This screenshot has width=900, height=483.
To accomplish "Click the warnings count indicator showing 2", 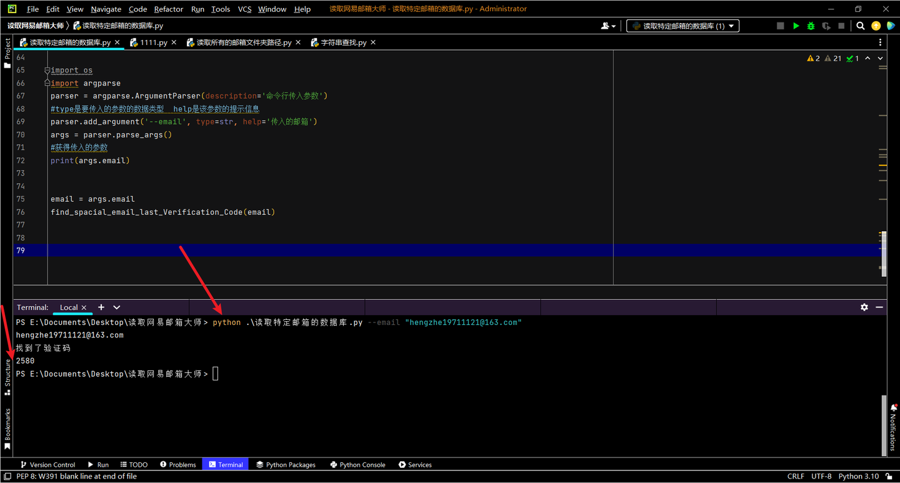I will click(813, 58).
